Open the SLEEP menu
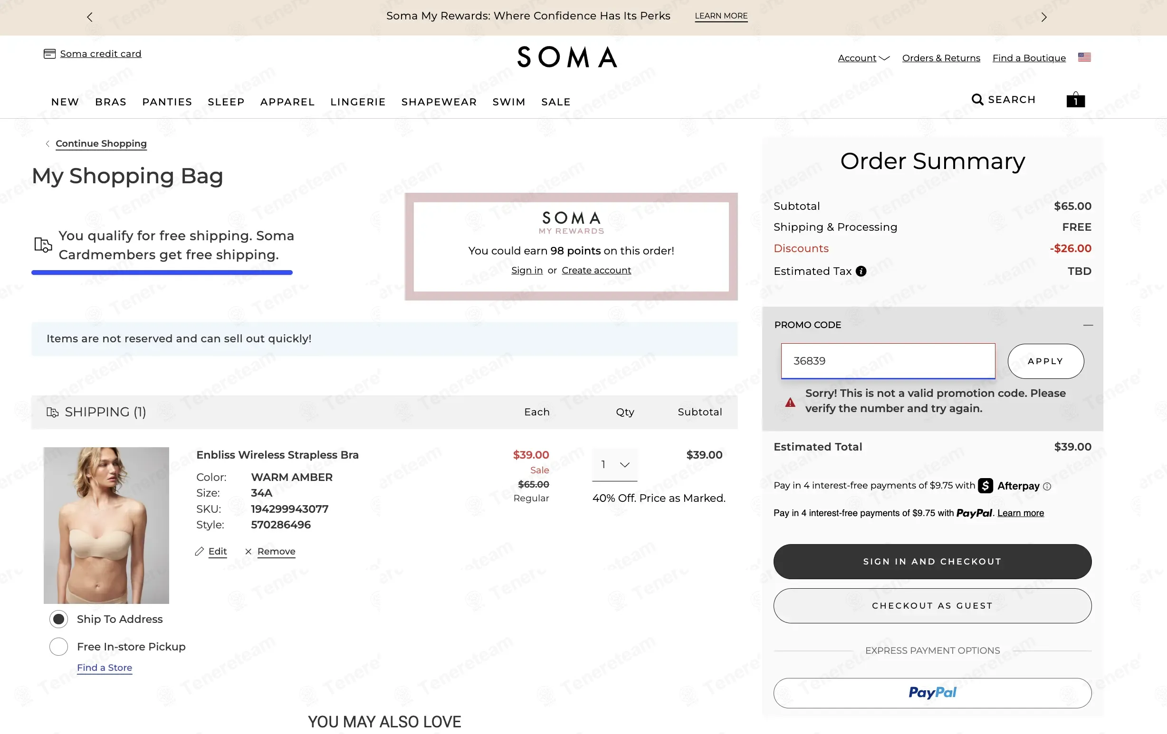The height and width of the screenshot is (734, 1167). pyautogui.click(x=226, y=102)
